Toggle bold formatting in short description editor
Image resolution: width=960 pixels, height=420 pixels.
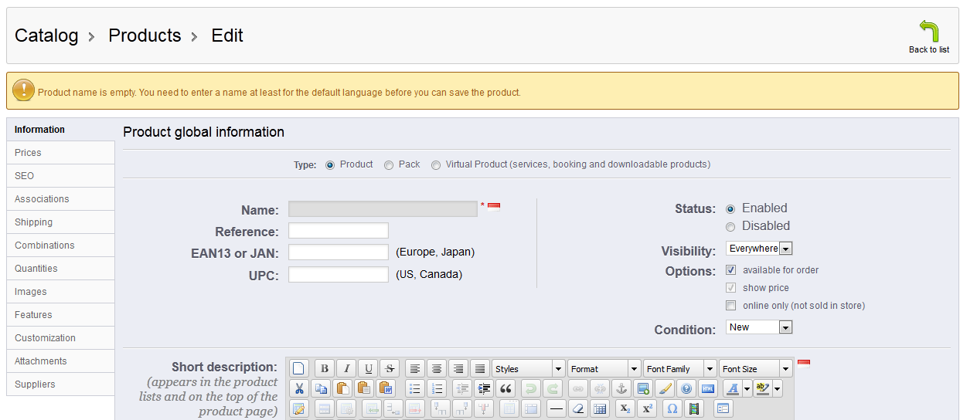(x=325, y=368)
